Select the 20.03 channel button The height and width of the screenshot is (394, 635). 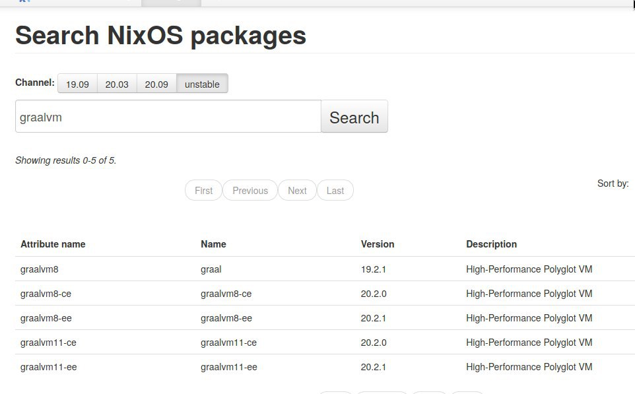117,84
